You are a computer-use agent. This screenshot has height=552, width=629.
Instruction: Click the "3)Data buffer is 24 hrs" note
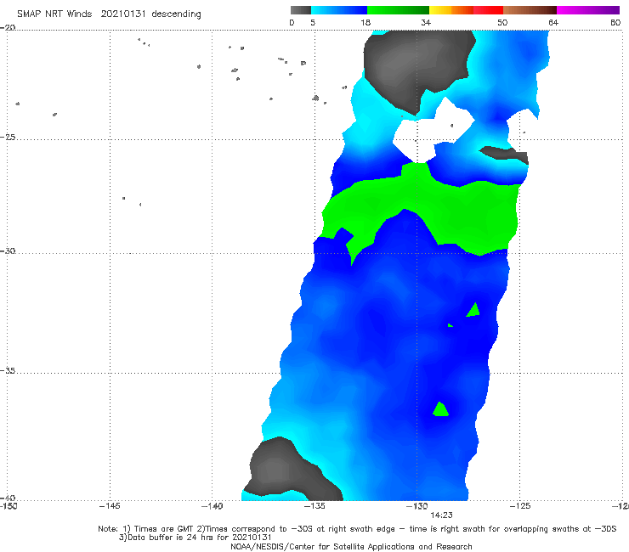click(x=195, y=538)
